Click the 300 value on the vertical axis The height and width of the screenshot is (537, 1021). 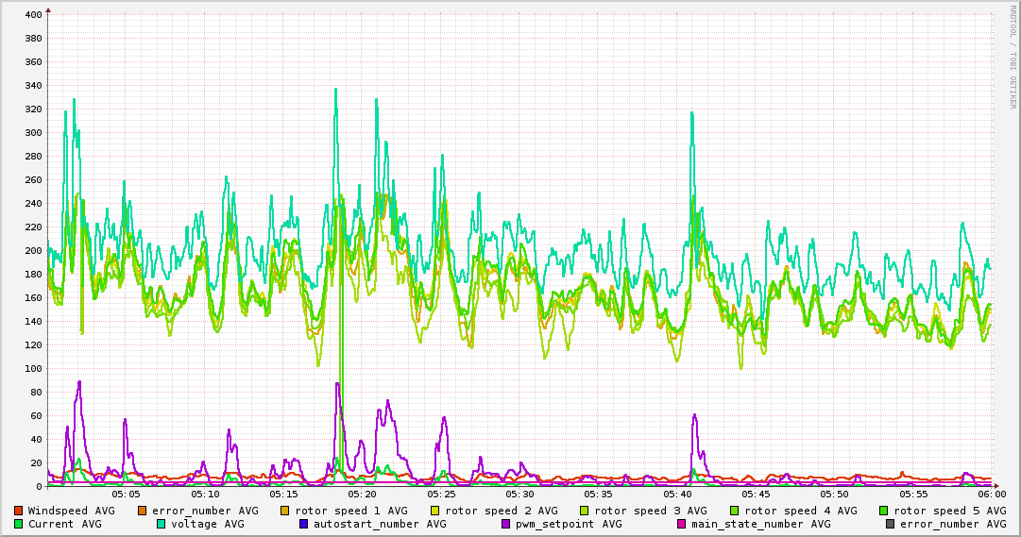point(33,133)
